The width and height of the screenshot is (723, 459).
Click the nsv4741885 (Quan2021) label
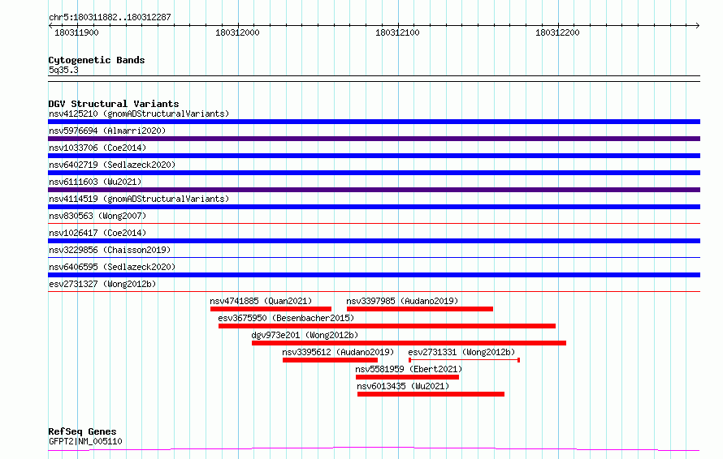coord(261,301)
